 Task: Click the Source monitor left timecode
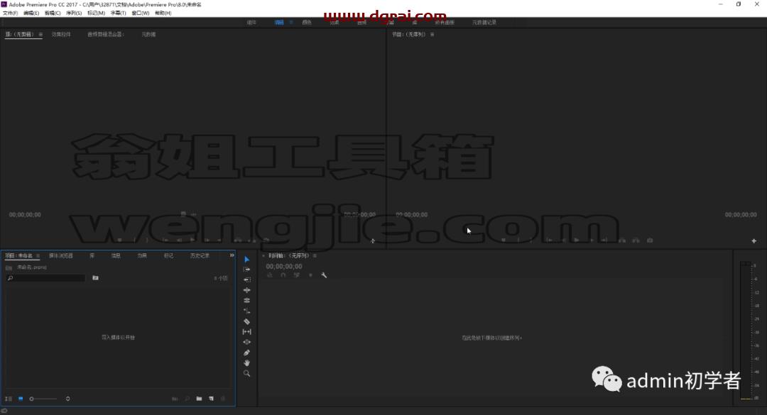[25, 214]
